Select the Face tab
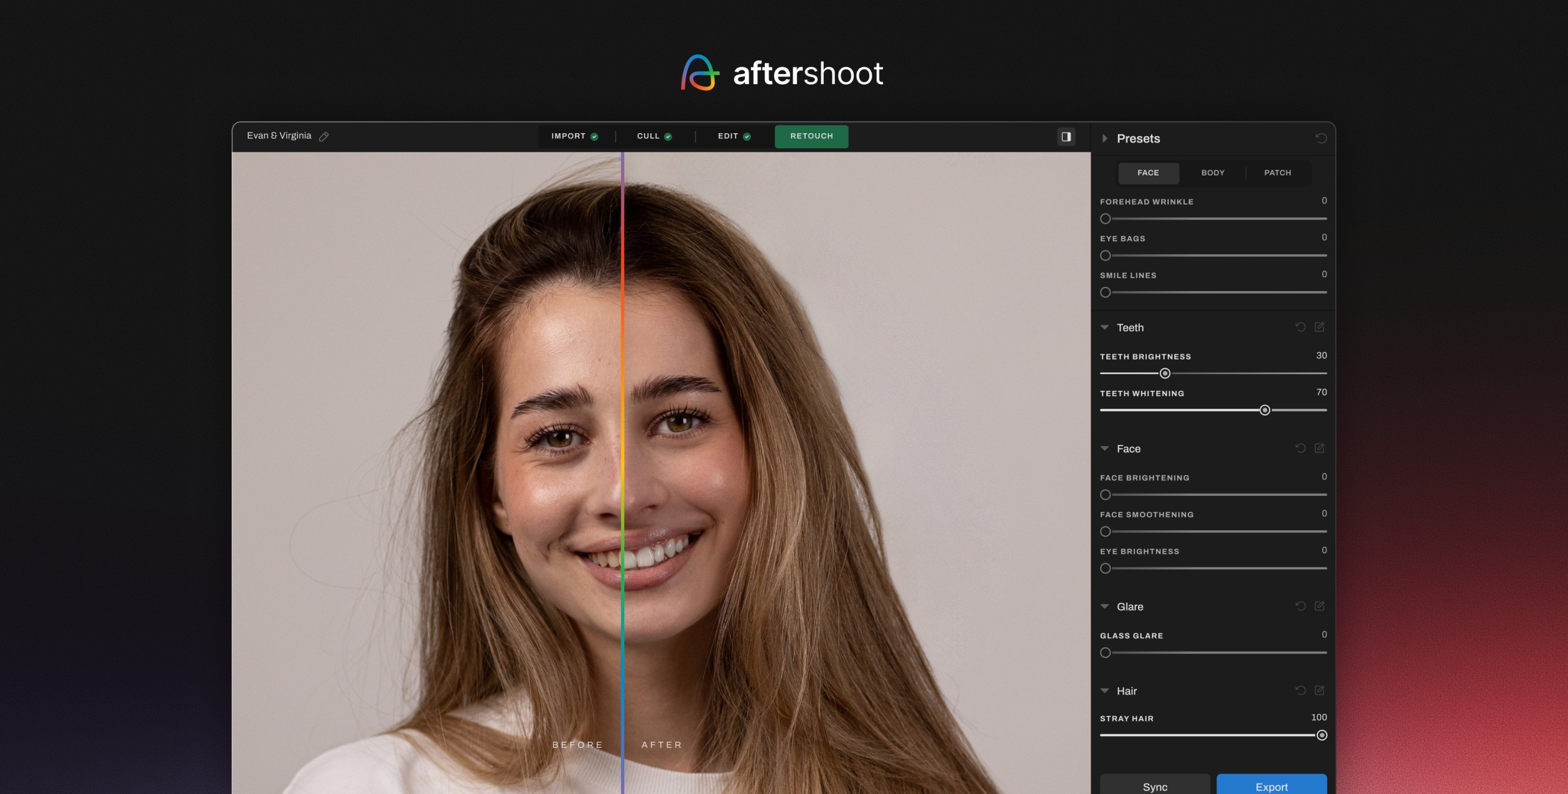This screenshot has height=794, width=1568. coord(1148,173)
